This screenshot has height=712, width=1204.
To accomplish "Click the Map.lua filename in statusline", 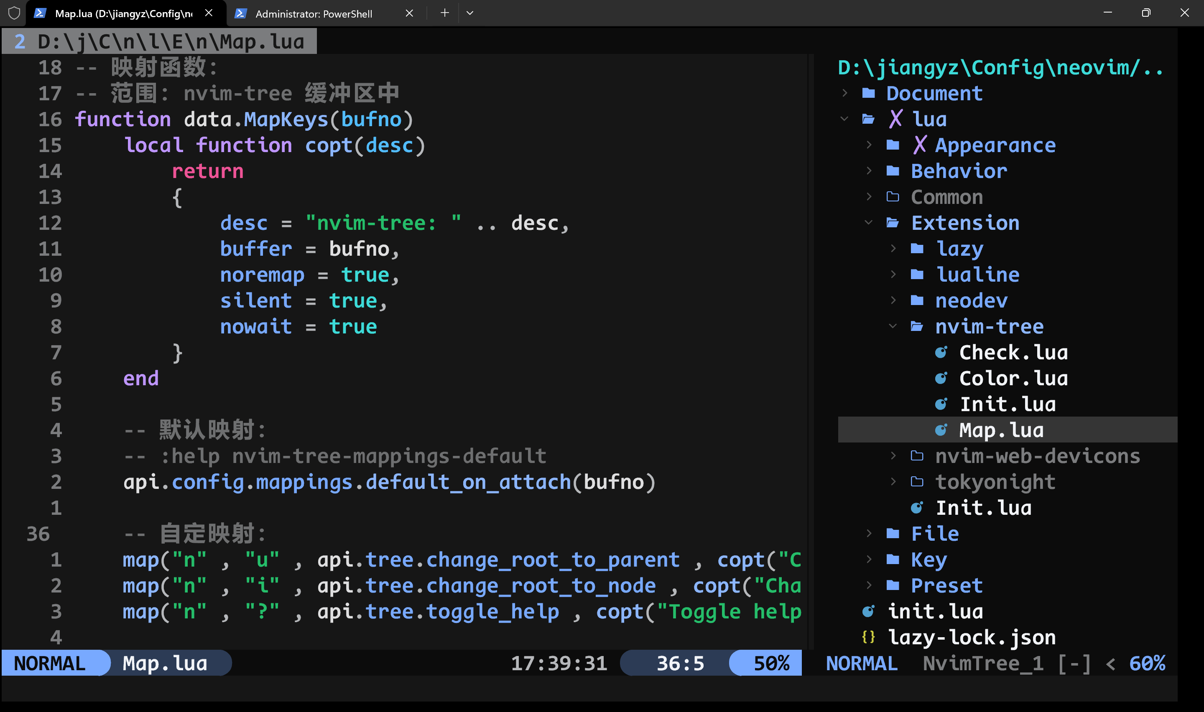I will coord(165,663).
